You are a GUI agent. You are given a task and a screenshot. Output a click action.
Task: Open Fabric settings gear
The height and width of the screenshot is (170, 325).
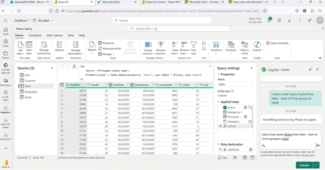coord(279,20)
